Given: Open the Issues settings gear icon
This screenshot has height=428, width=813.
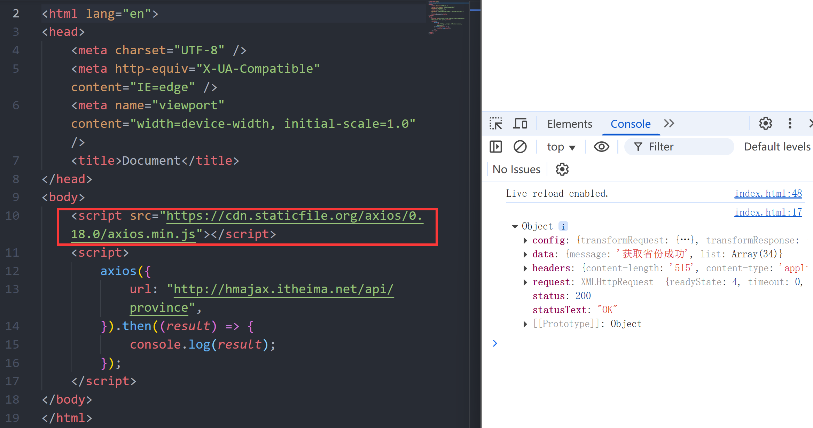Looking at the screenshot, I should pyautogui.click(x=562, y=169).
